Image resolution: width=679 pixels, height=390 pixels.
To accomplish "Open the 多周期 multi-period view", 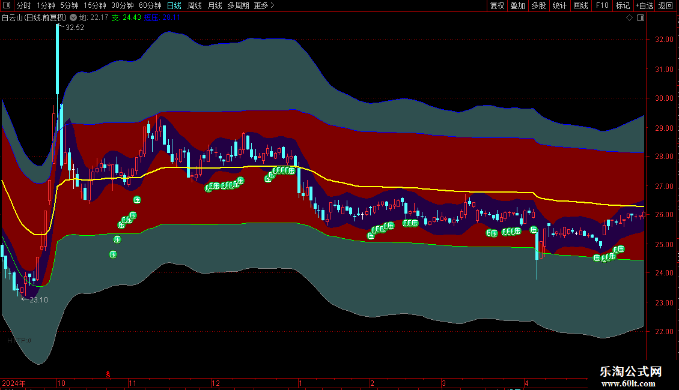I will (x=238, y=5).
